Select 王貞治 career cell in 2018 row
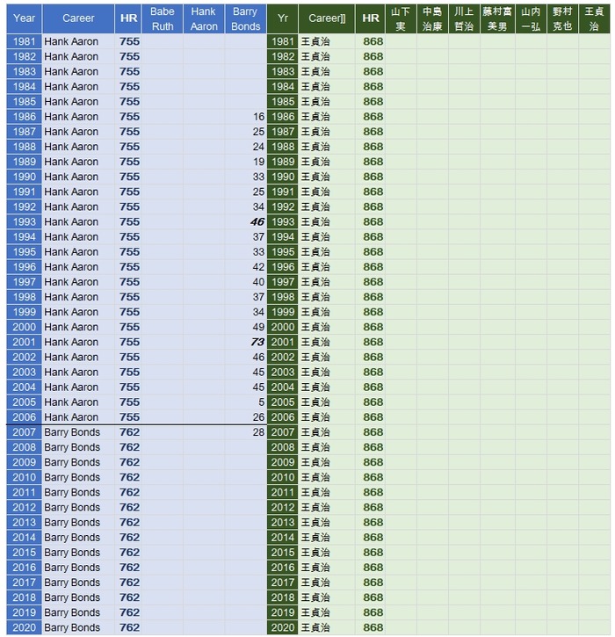The image size is (615, 637). [327, 597]
